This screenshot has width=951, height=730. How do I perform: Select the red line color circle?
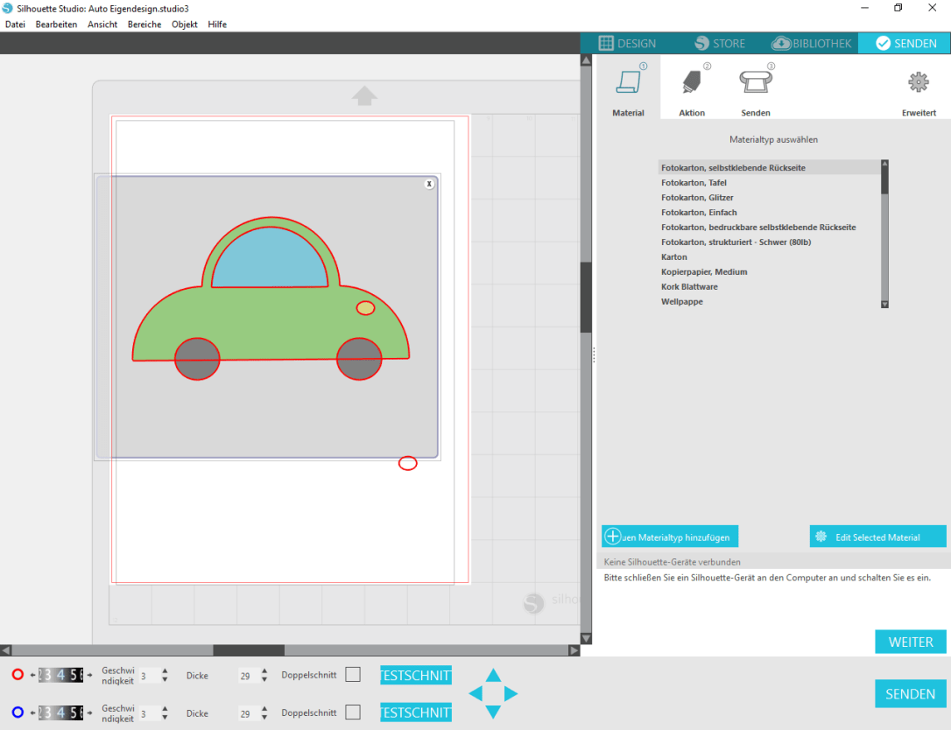tap(18, 675)
